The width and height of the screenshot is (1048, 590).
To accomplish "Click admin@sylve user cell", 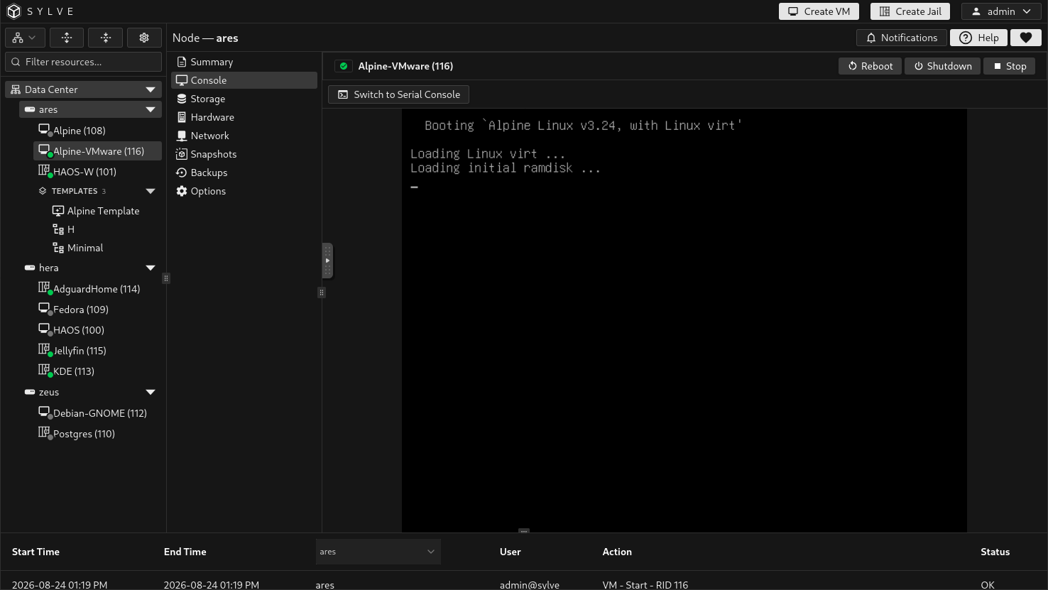I will (530, 585).
